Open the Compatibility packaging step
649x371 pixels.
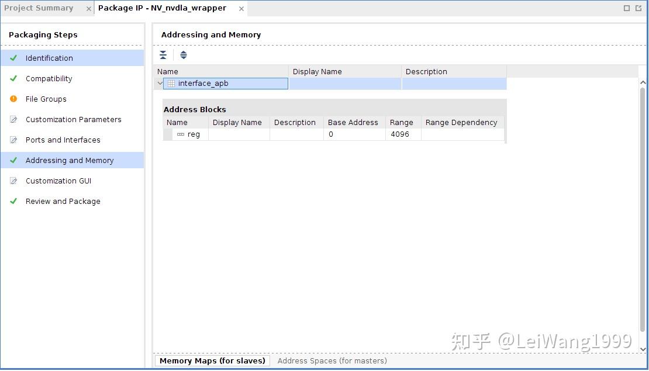(x=49, y=78)
